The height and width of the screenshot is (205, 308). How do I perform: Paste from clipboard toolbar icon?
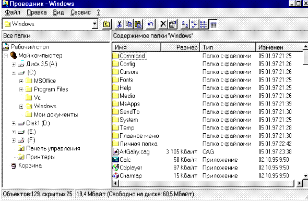click(x=138, y=24)
